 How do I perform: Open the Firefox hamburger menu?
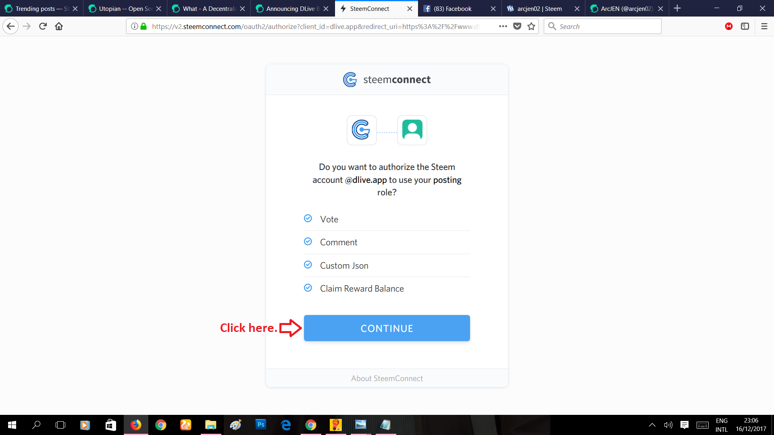coord(764,26)
